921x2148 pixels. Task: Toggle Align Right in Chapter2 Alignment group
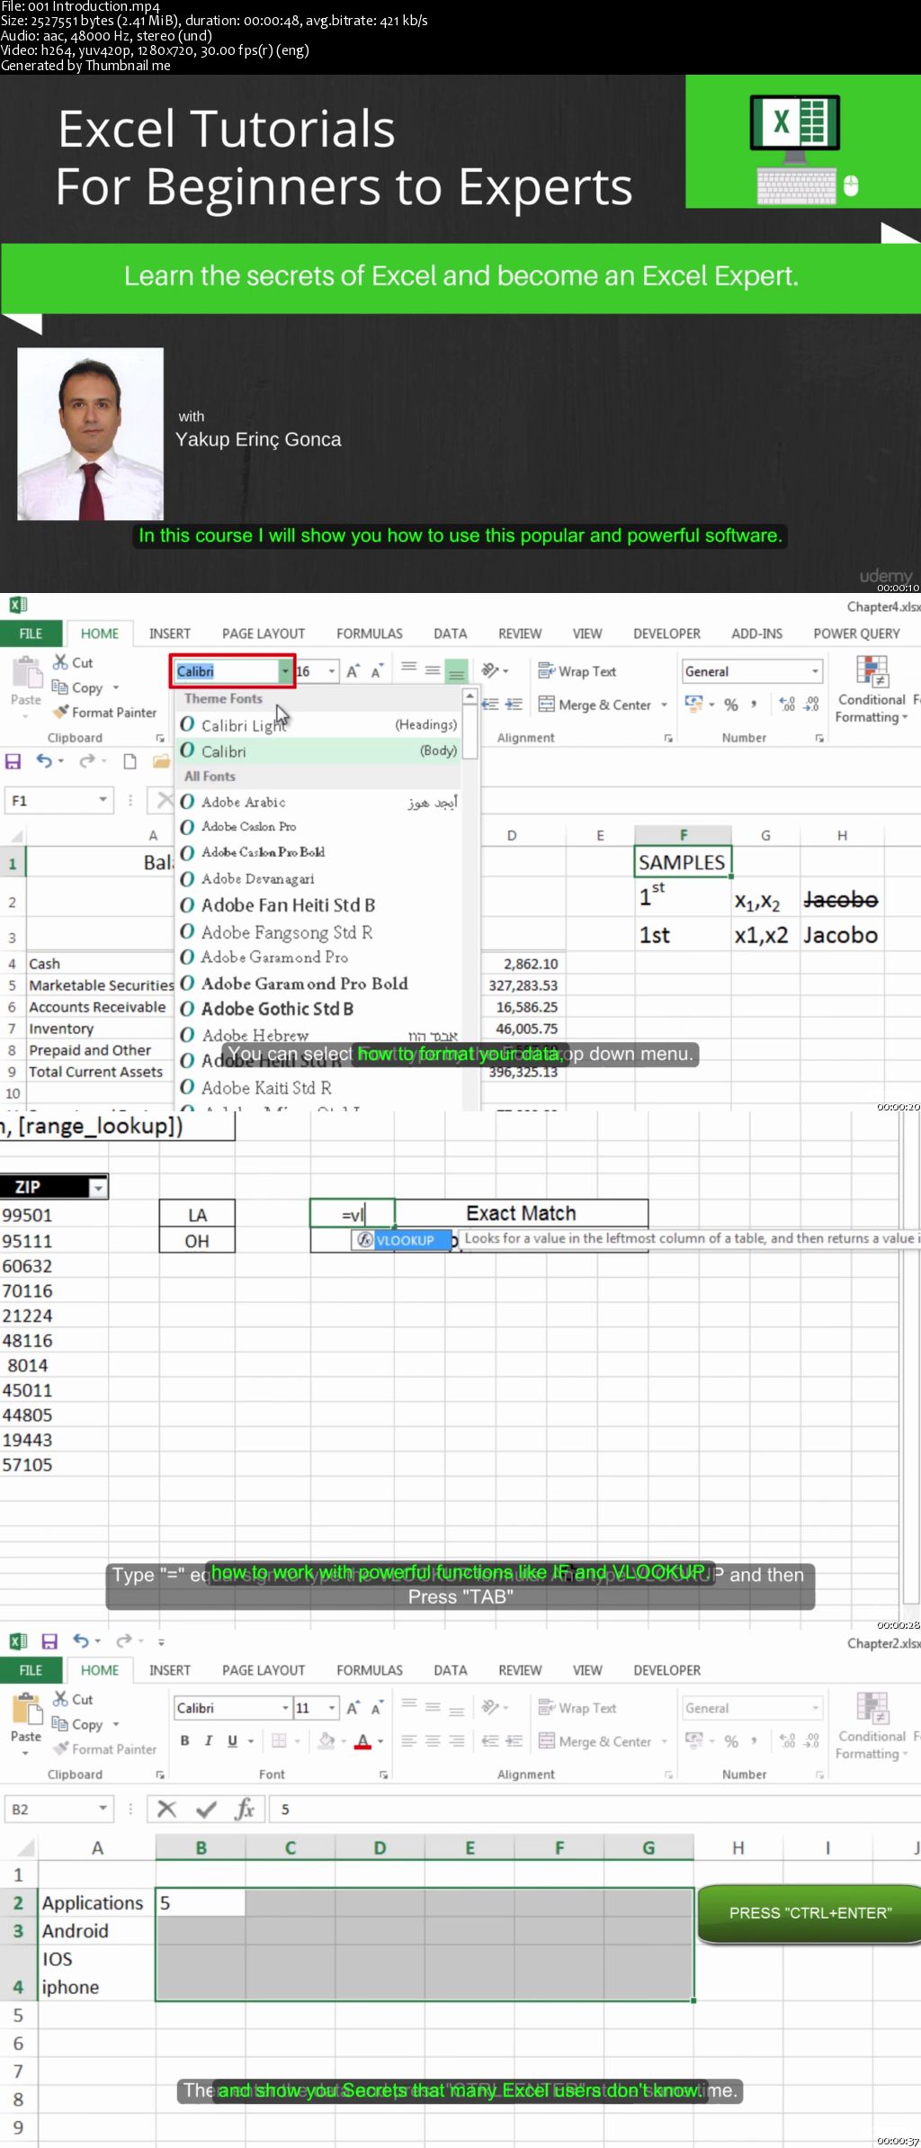tap(457, 1741)
